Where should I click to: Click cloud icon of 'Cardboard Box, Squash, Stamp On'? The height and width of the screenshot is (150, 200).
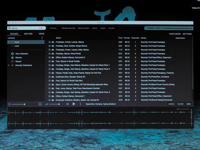point(53,77)
